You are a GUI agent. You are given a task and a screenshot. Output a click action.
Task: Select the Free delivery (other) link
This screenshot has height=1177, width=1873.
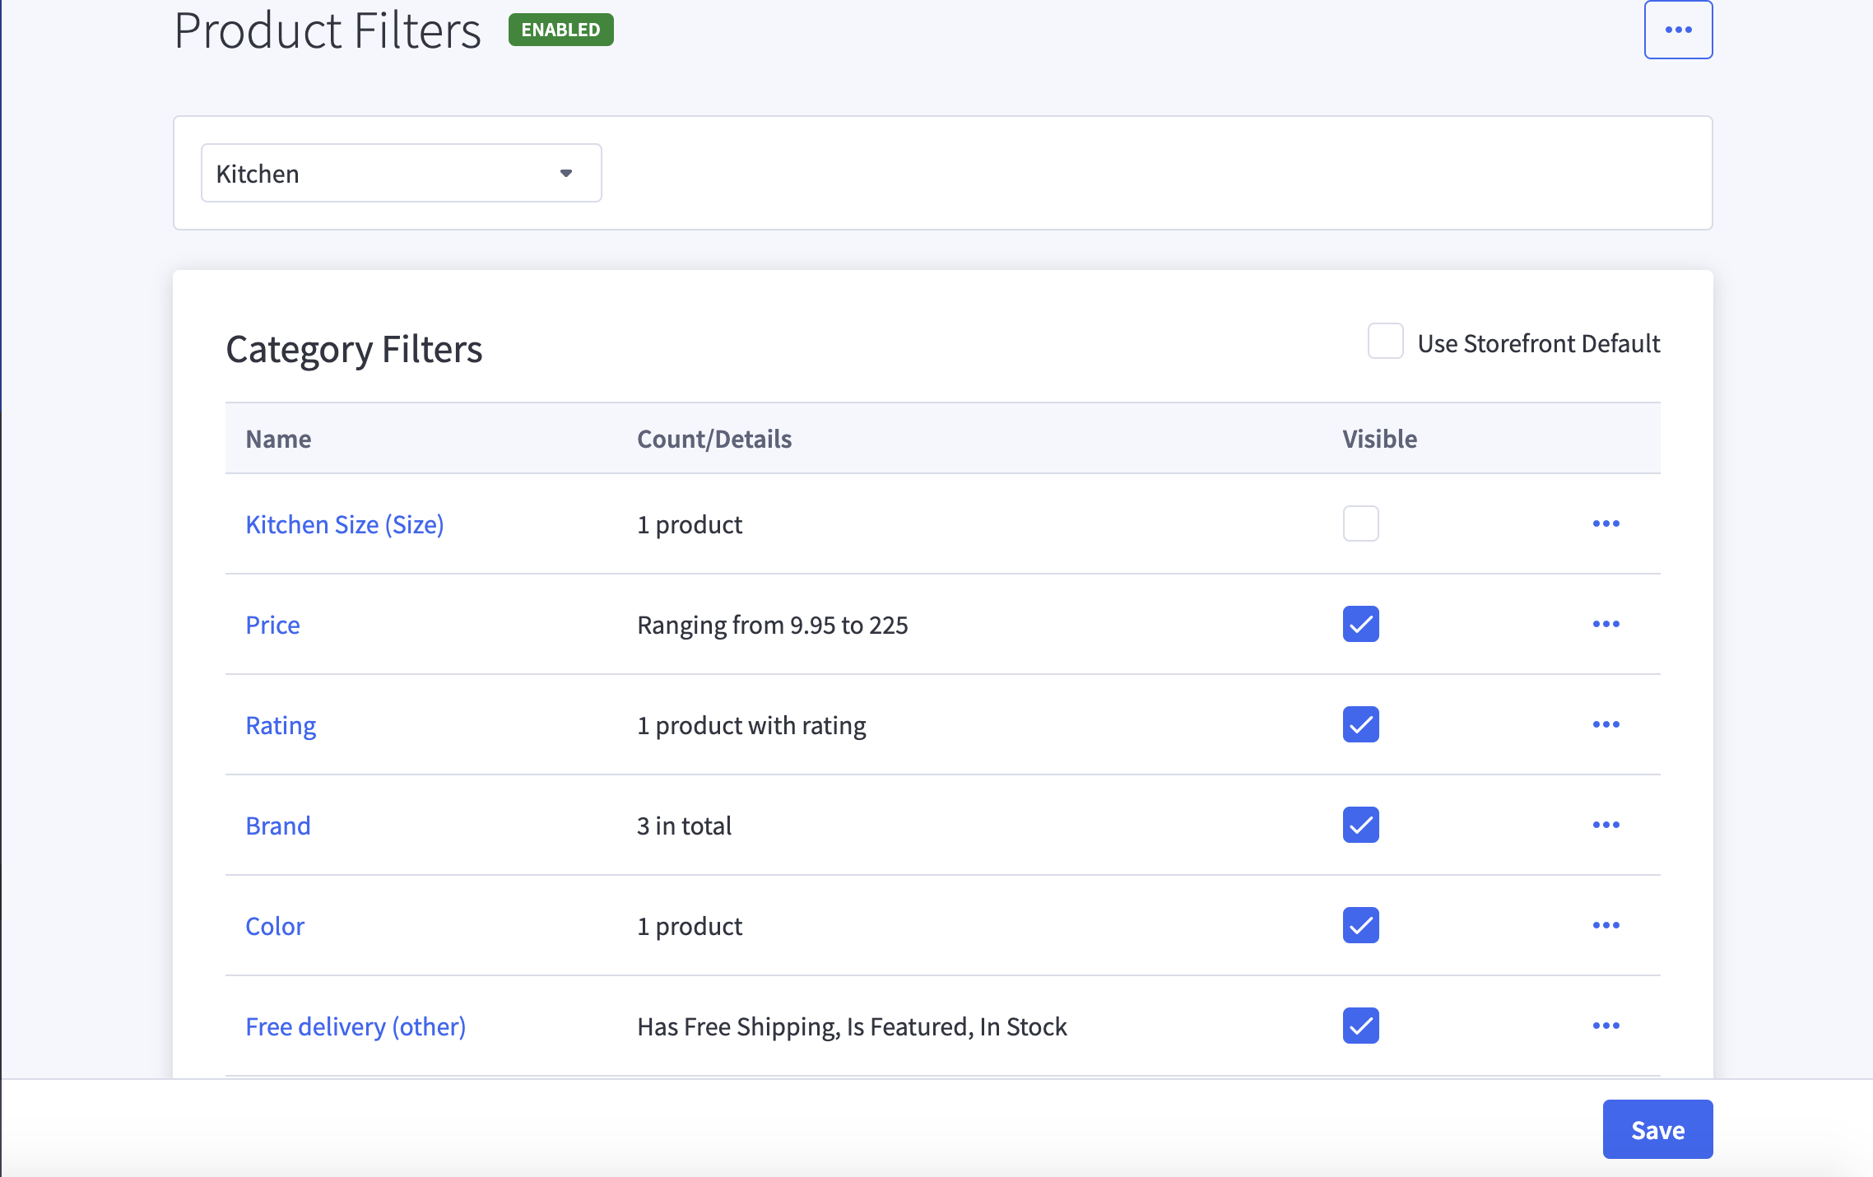pyautogui.click(x=356, y=1026)
